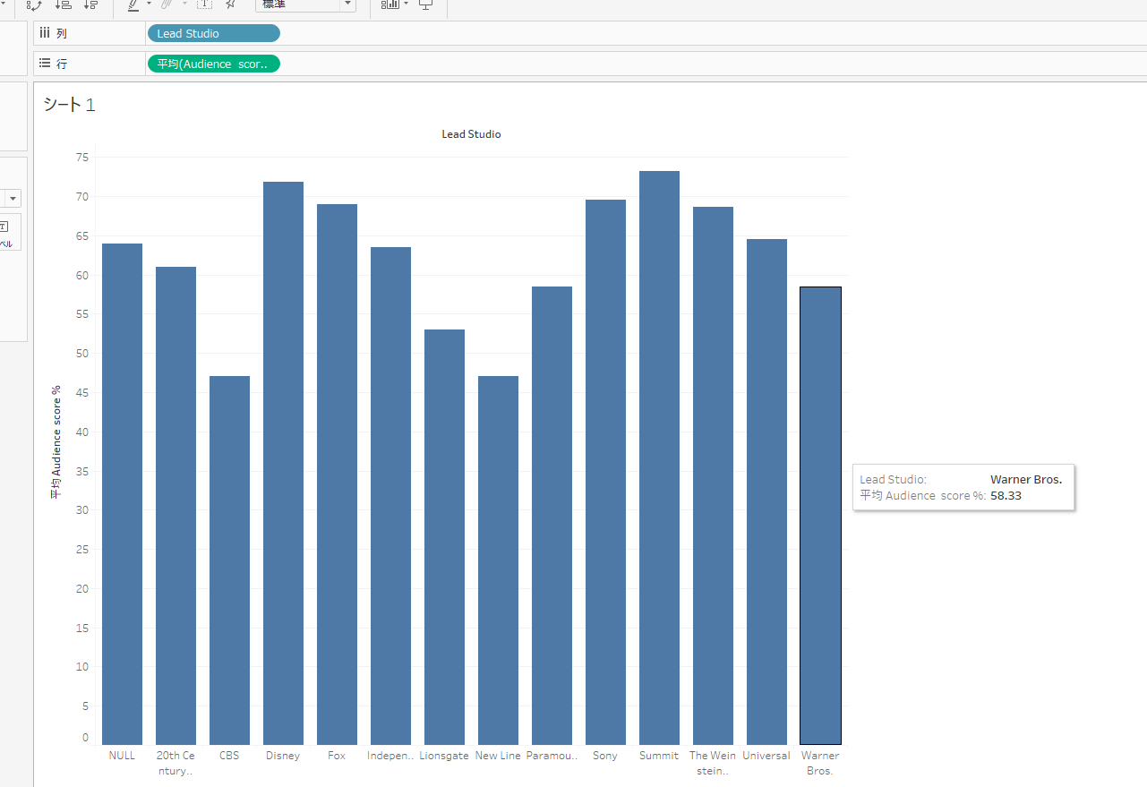Select The Weinstein bar
This screenshot has height=787, width=1147.
coord(713,475)
